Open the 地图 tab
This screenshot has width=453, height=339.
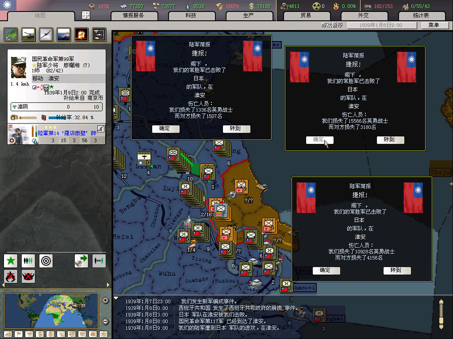click(40, 15)
